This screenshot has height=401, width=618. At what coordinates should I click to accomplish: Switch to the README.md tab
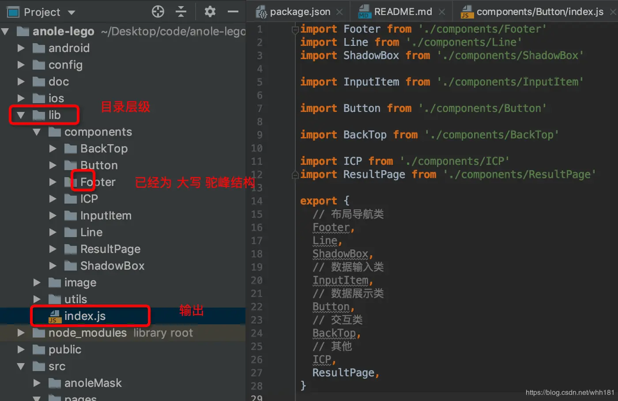coord(402,12)
